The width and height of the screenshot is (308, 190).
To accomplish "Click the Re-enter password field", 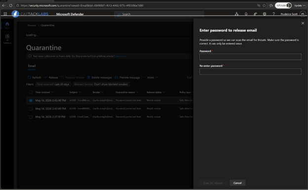I will click(x=250, y=71).
